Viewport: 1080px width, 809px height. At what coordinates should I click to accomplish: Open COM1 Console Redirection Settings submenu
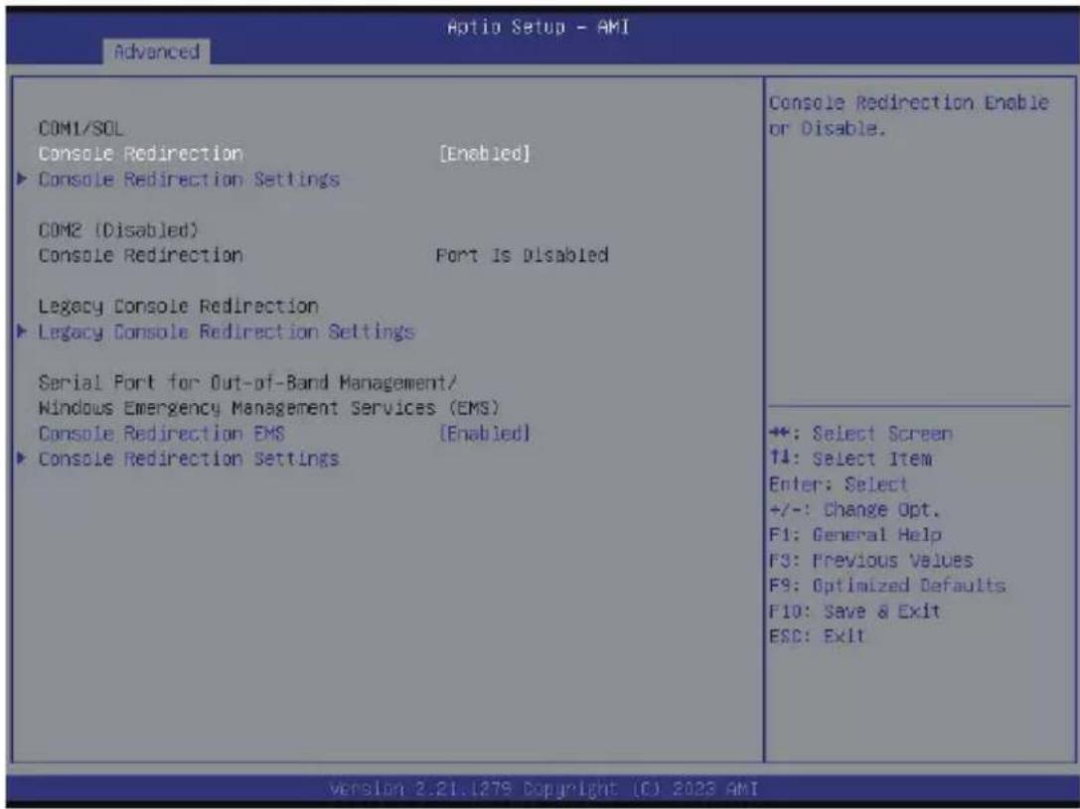click(x=189, y=180)
